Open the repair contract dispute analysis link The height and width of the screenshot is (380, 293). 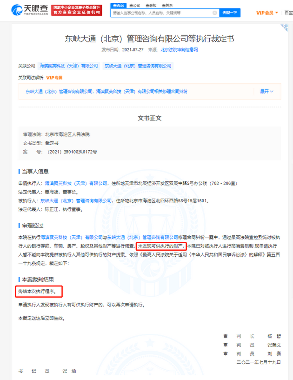[107, 92]
